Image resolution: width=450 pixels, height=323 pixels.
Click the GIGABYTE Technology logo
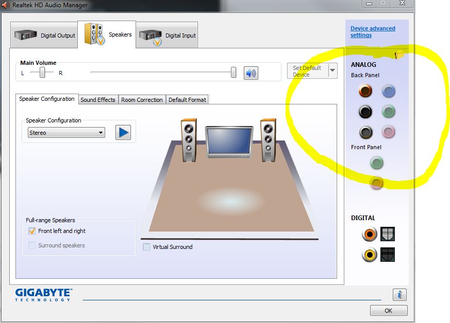coord(43,295)
